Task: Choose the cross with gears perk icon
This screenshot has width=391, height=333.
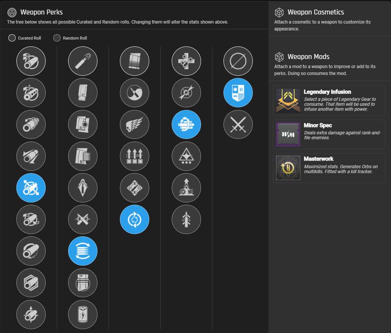Action: click(186, 61)
